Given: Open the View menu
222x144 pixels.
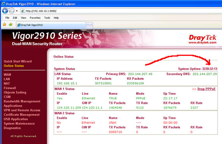Looking at the screenshot, I should pos(24,18).
